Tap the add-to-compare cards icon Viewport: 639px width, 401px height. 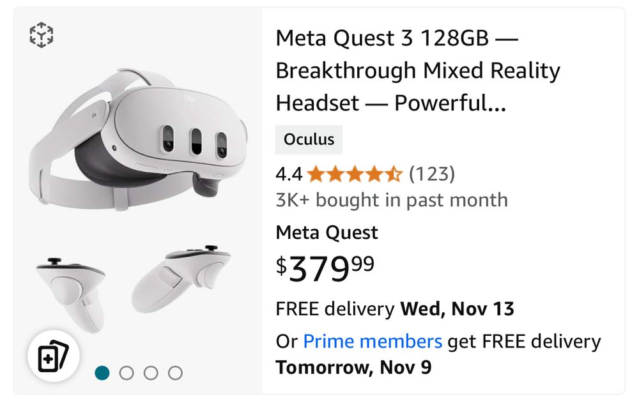54,356
